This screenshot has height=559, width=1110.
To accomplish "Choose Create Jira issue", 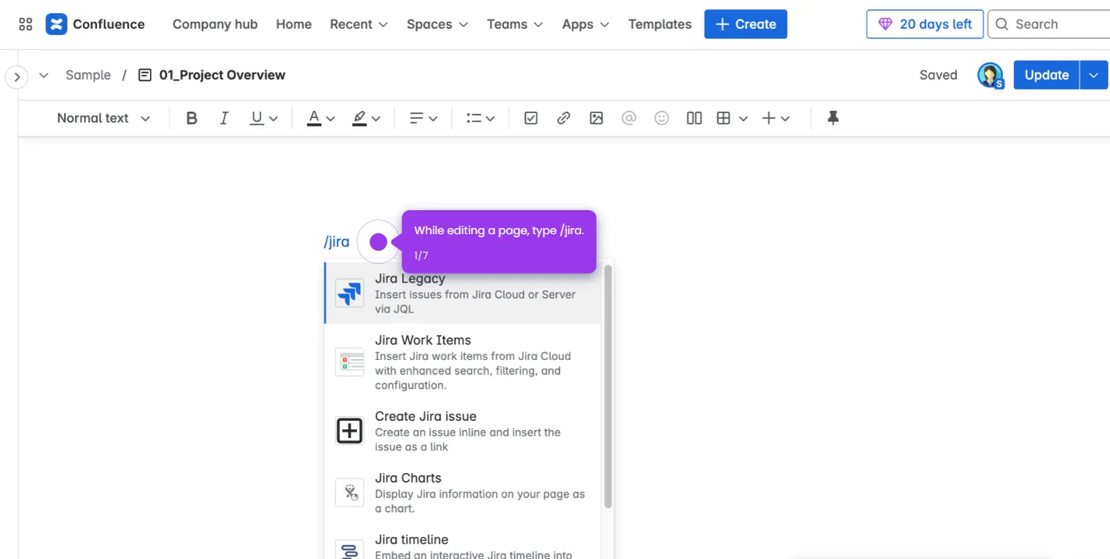I will 463,431.
